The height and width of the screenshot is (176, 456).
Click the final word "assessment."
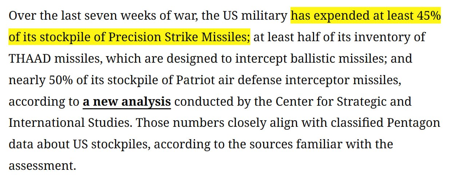(x=42, y=166)
